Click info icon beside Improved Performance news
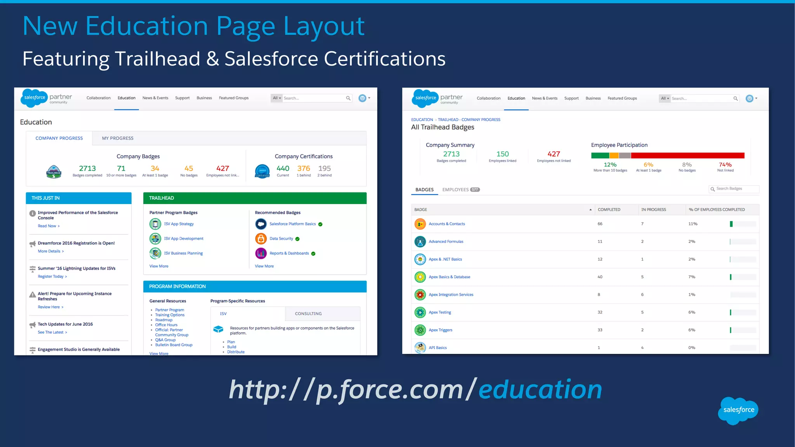Screen dimensions: 795x447 tap(33, 213)
